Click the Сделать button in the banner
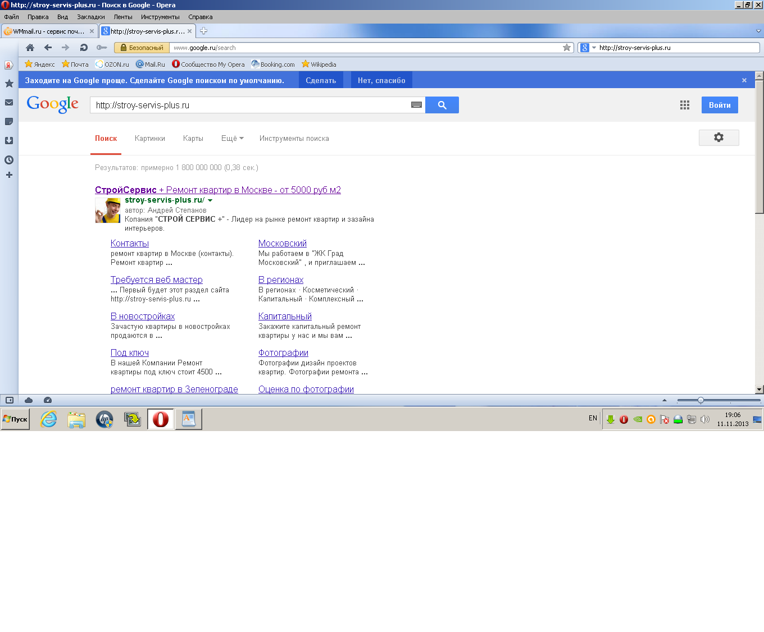Screen dimensions: 764x632 coord(321,80)
